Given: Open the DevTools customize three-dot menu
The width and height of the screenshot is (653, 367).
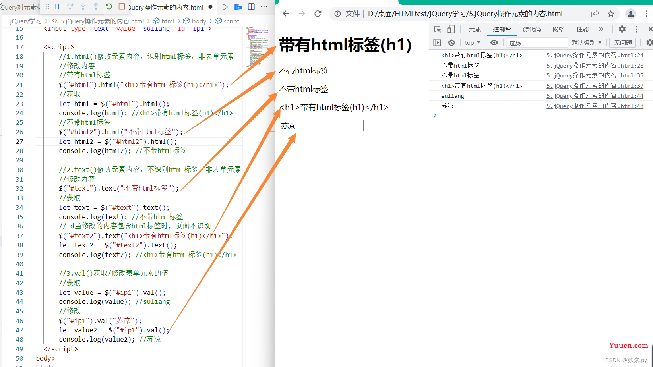Looking at the screenshot, I should (636, 29).
